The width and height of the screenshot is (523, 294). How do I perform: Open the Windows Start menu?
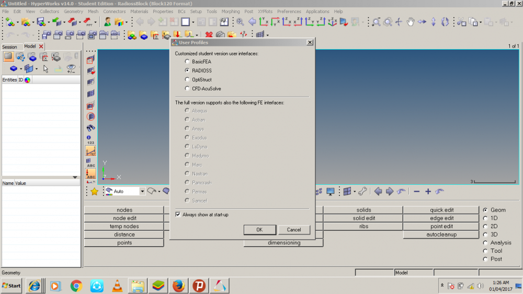pyautogui.click(x=11, y=286)
